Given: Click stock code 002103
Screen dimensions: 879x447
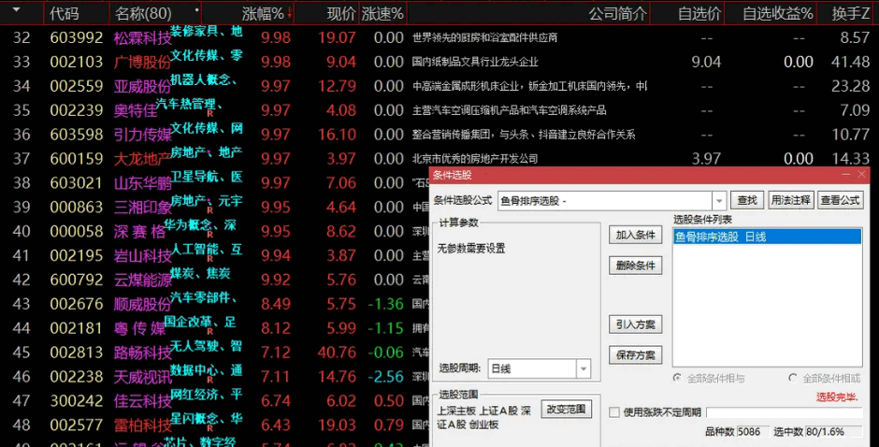Looking at the screenshot, I should (77, 62).
